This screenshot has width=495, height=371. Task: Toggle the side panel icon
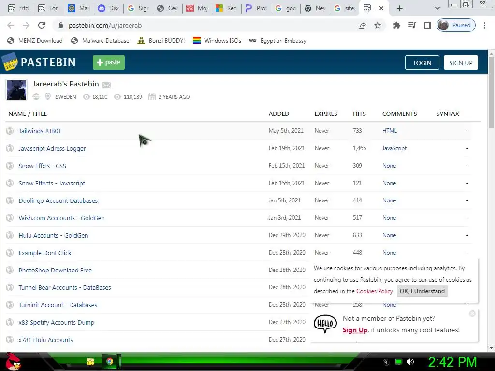[427, 25]
